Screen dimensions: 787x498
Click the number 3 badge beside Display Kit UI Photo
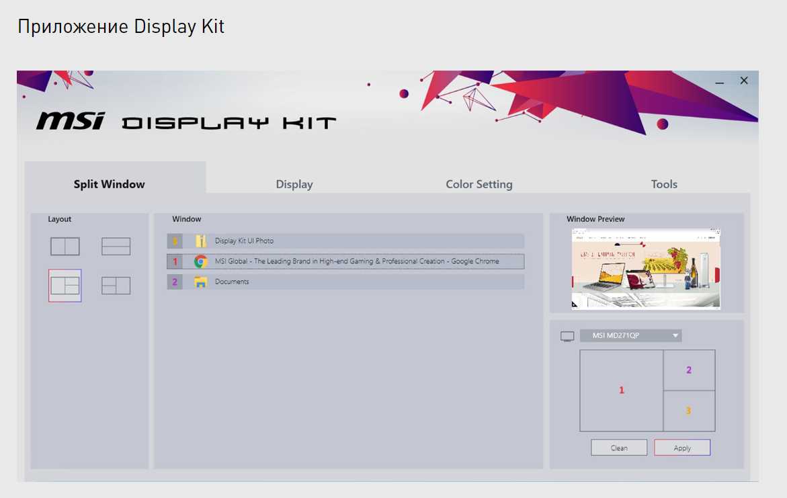[175, 241]
